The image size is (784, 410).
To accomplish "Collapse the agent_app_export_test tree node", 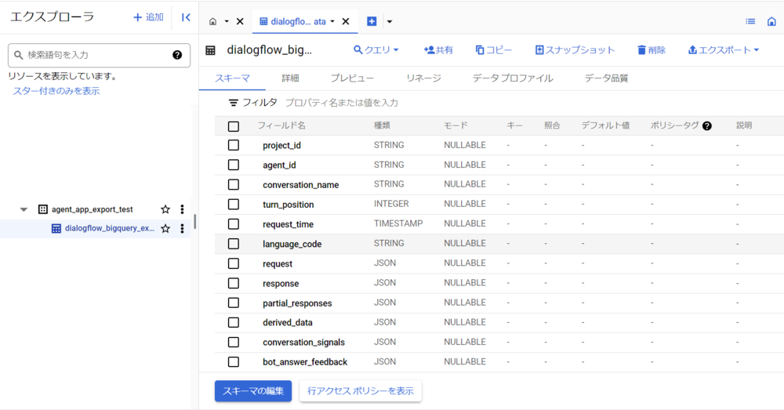I will (24, 209).
